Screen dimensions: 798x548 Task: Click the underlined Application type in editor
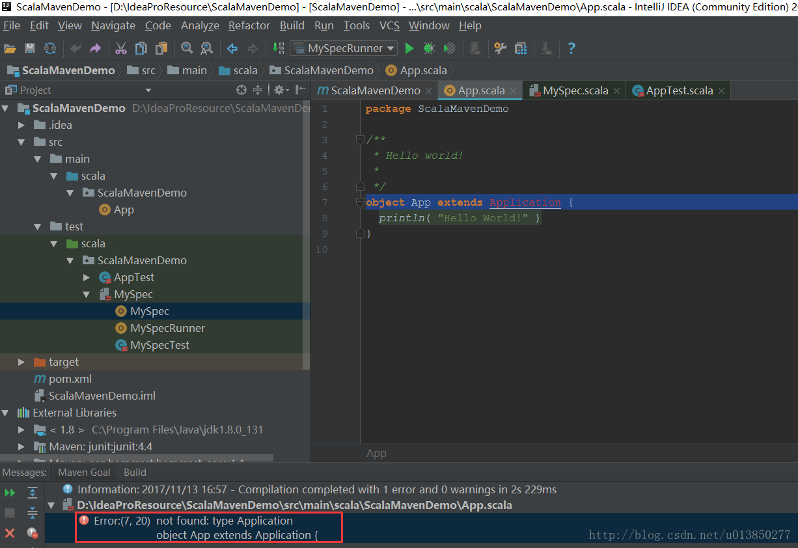point(525,202)
